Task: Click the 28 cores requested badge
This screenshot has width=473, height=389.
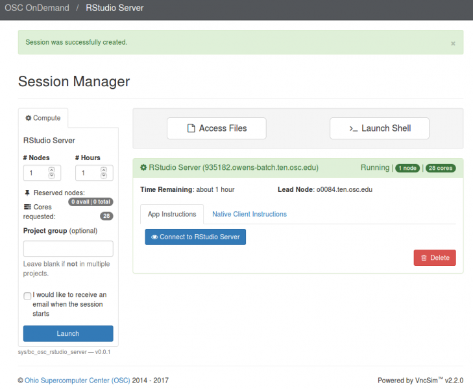Action: tap(106, 216)
